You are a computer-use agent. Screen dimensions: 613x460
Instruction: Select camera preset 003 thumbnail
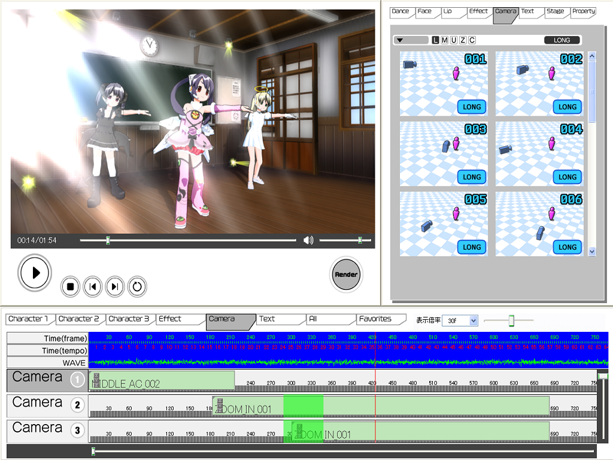point(444,153)
